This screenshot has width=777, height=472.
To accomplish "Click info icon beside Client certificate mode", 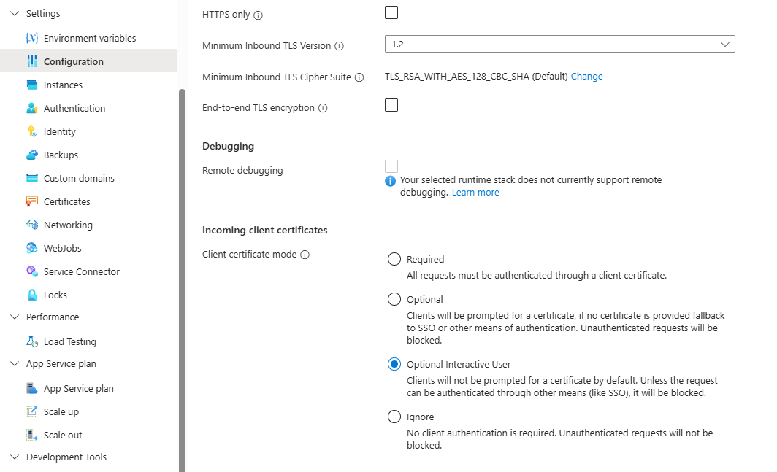I will point(305,255).
